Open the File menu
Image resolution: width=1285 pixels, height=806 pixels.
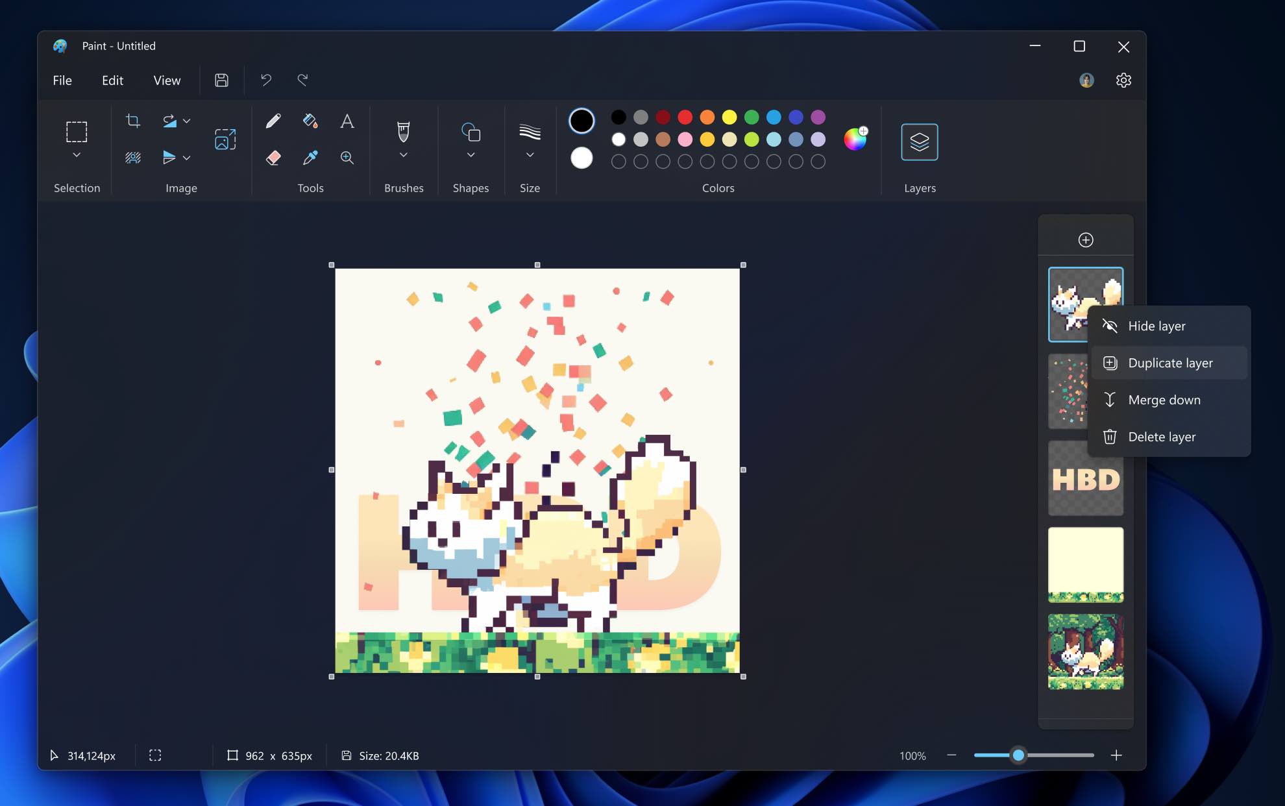61,80
